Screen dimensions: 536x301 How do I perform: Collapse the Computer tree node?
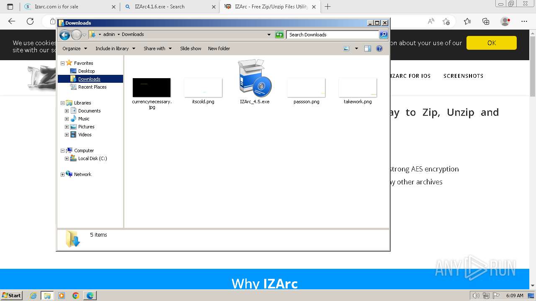(x=62, y=150)
